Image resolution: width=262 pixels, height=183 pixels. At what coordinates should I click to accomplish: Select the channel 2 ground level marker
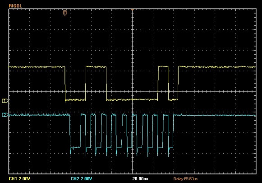[5, 115]
